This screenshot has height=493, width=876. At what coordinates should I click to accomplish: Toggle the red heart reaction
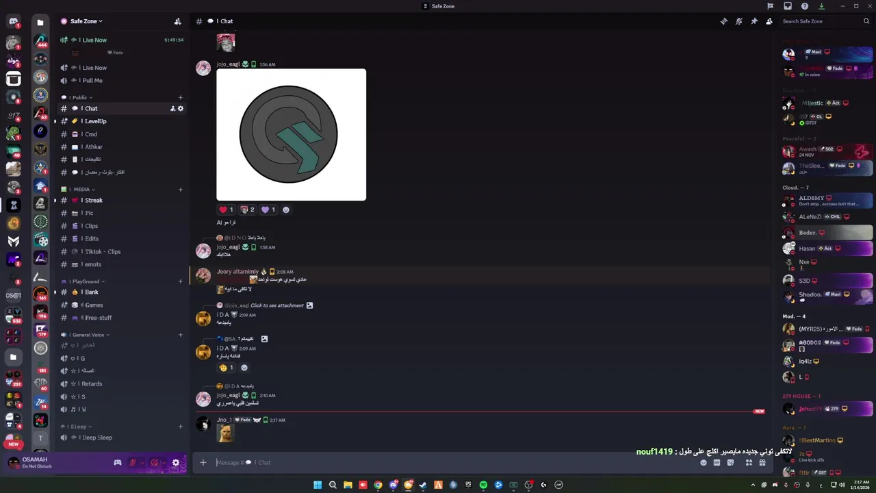(x=226, y=210)
